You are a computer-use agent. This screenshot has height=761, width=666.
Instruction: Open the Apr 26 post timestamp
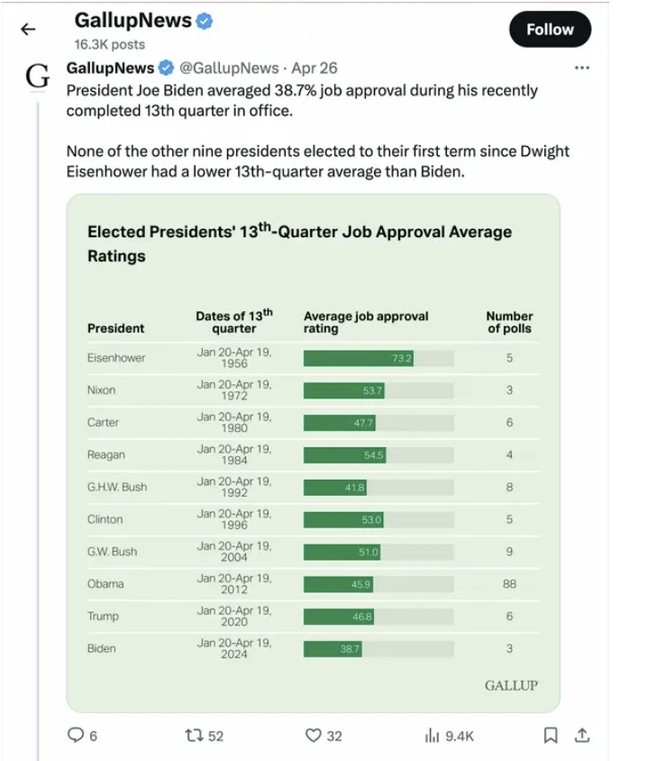(x=315, y=68)
